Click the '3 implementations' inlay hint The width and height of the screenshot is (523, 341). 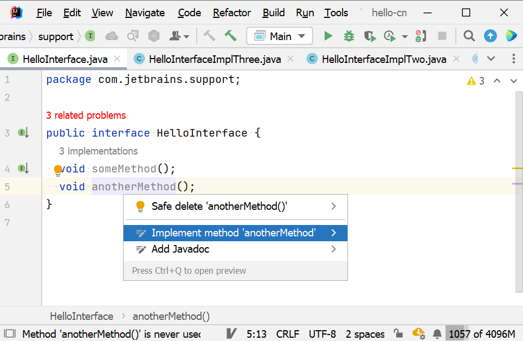pyautogui.click(x=98, y=151)
